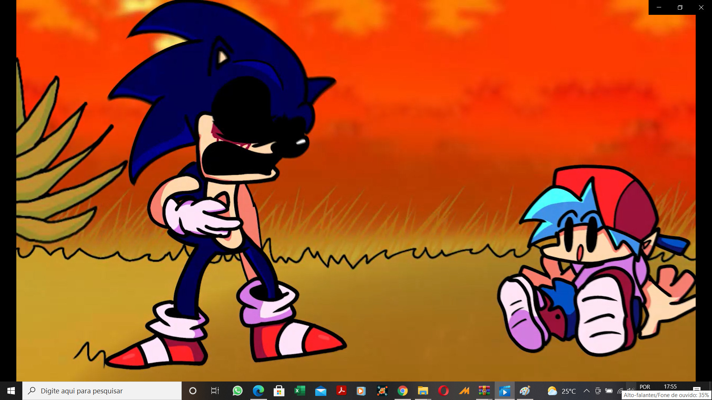The image size is (712, 400).
Task: Open weather widget showing 25°C
Action: point(561,391)
